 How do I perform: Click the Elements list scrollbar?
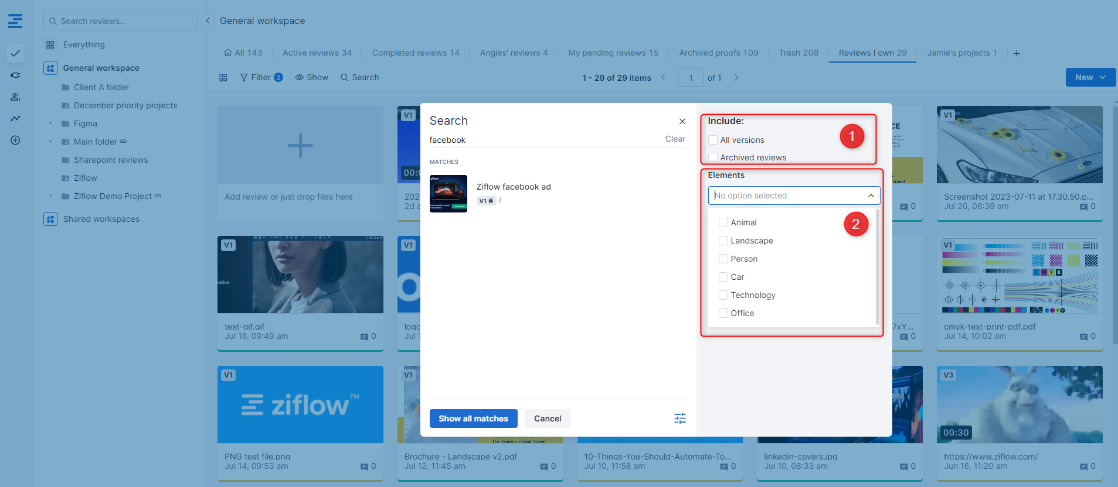click(x=877, y=266)
